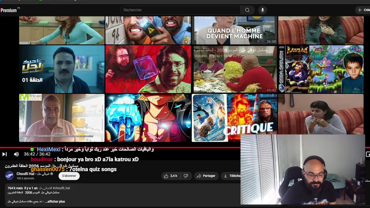Open the blue crystal anime character thumbnail
Image resolution: width=370 pixels, height=208 pixels.
click(x=148, y=118)
